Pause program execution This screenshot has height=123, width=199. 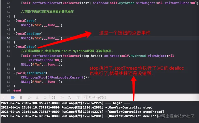[x=21, y=97]
